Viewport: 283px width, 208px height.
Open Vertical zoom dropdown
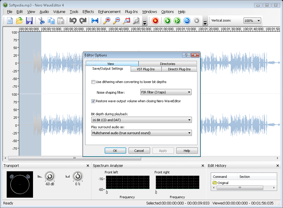tap(252, 21)
